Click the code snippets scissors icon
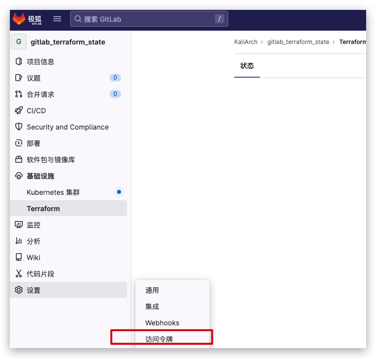This screenshot has height=358, width=376. (x=19, y=274)
